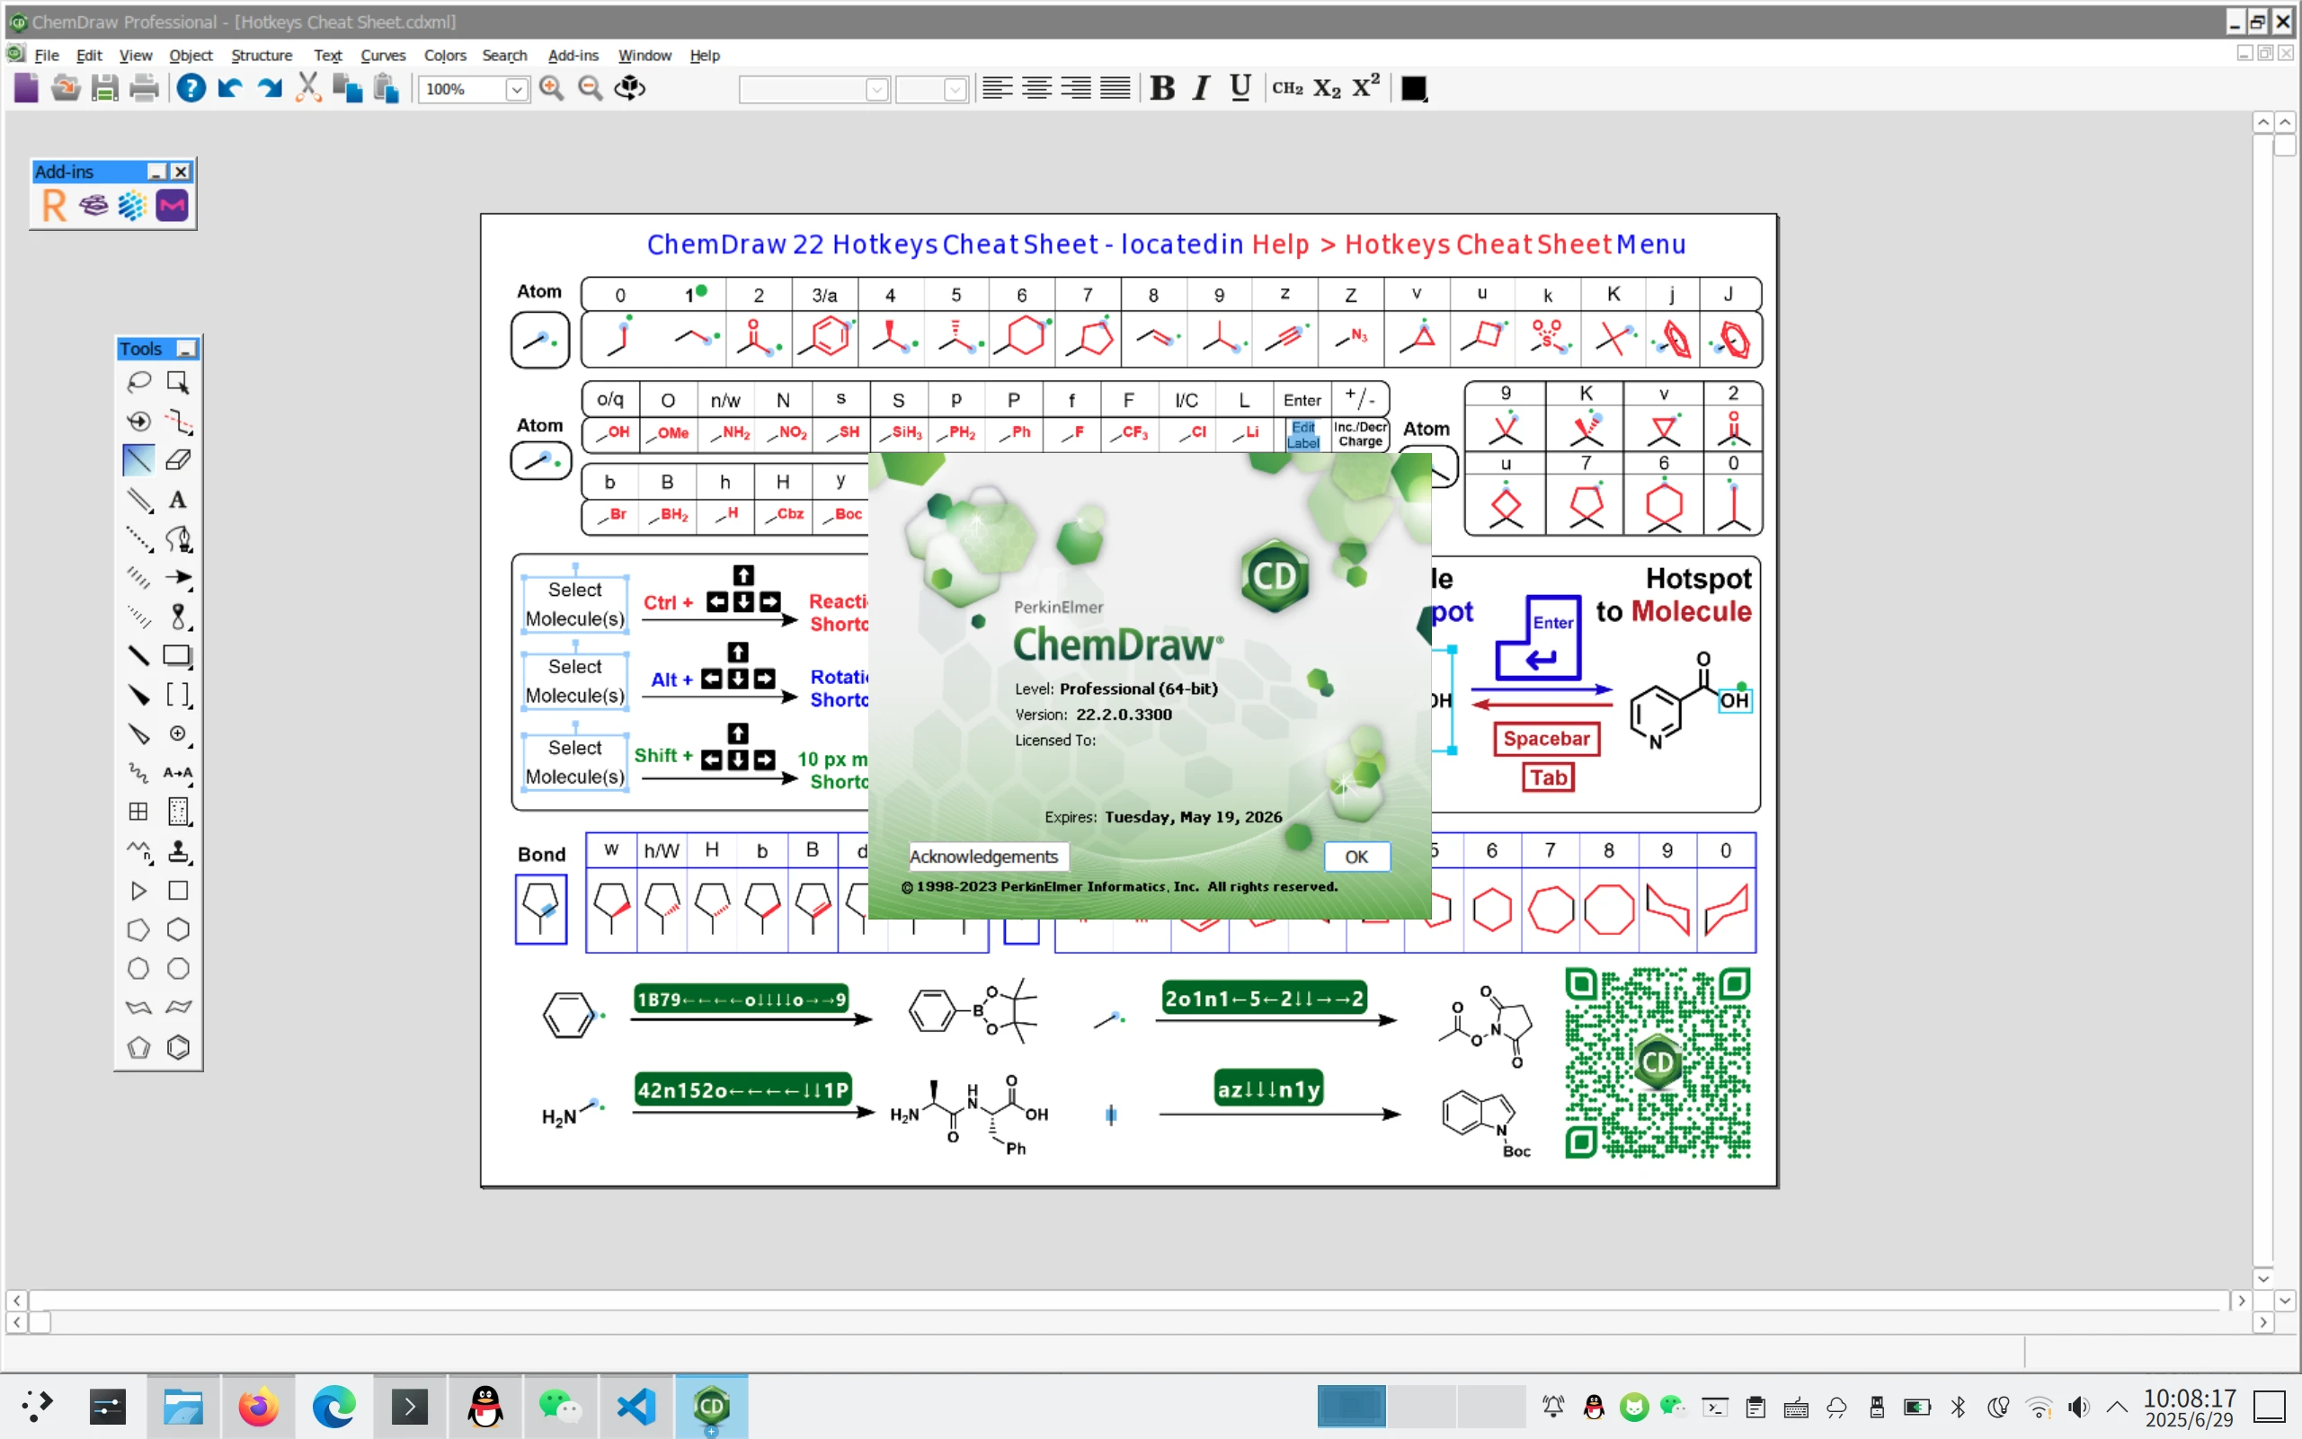2302x1439 pixels.
Task: Open Firefox from the taskbar
Action: 258,1406
